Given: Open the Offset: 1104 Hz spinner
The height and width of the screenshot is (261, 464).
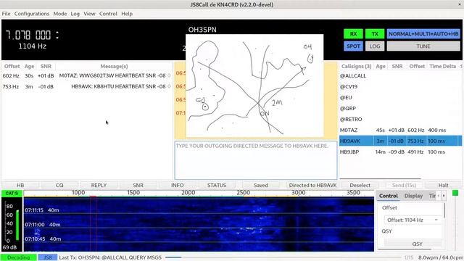Looking at the screenshot, I should pos(413,220).
